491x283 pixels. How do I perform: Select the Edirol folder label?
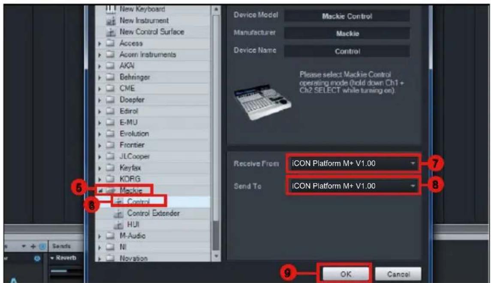click(129, 111)
